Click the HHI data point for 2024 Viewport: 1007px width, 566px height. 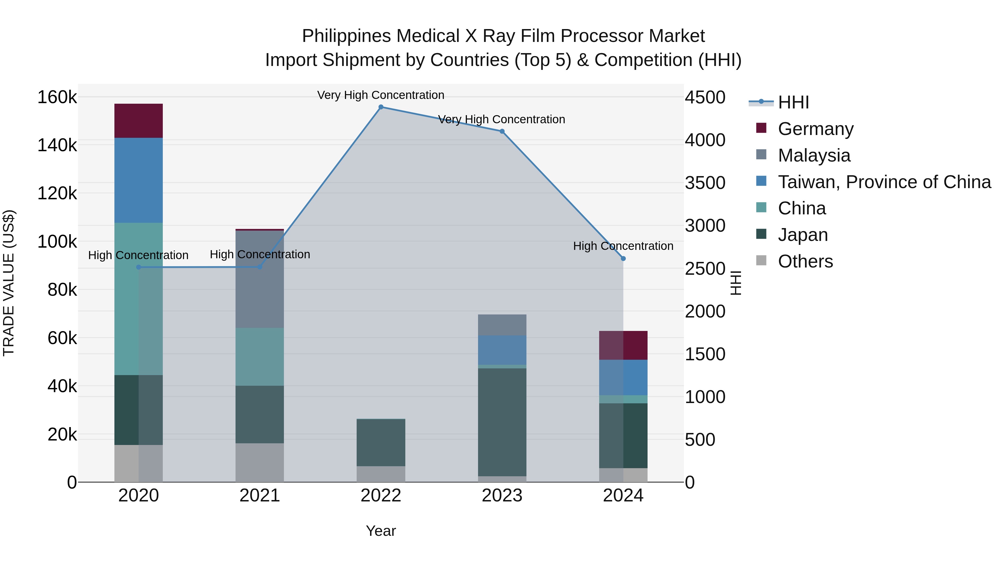[623, 259]
